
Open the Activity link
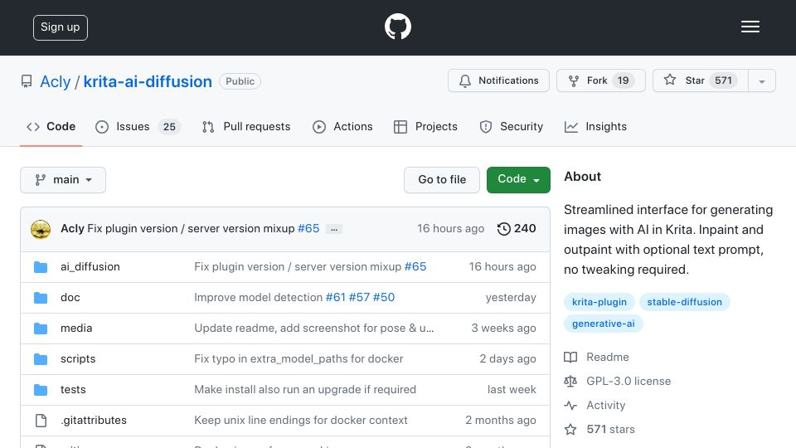click(605, 406)
